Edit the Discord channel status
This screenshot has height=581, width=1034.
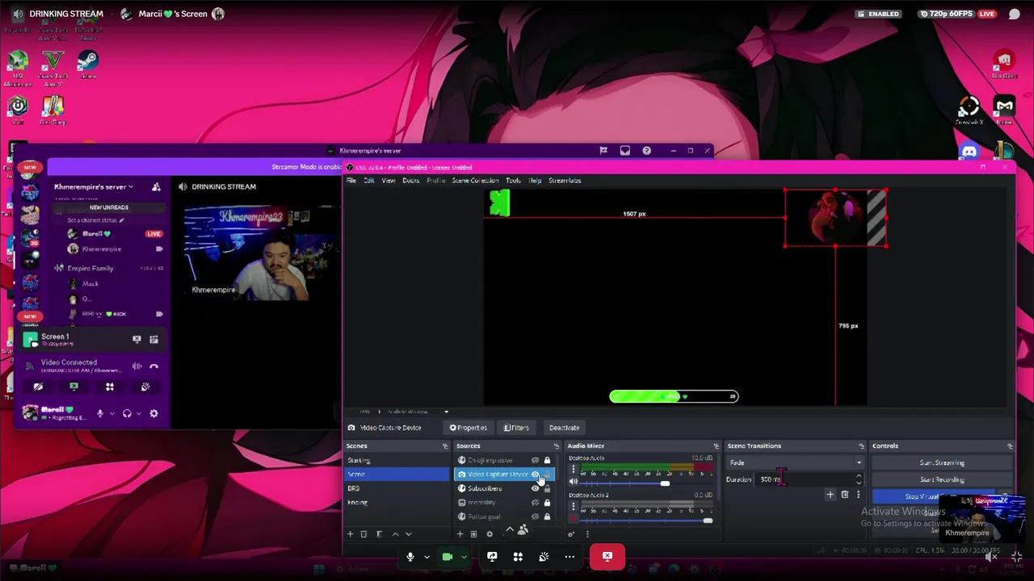coord(96,220)
